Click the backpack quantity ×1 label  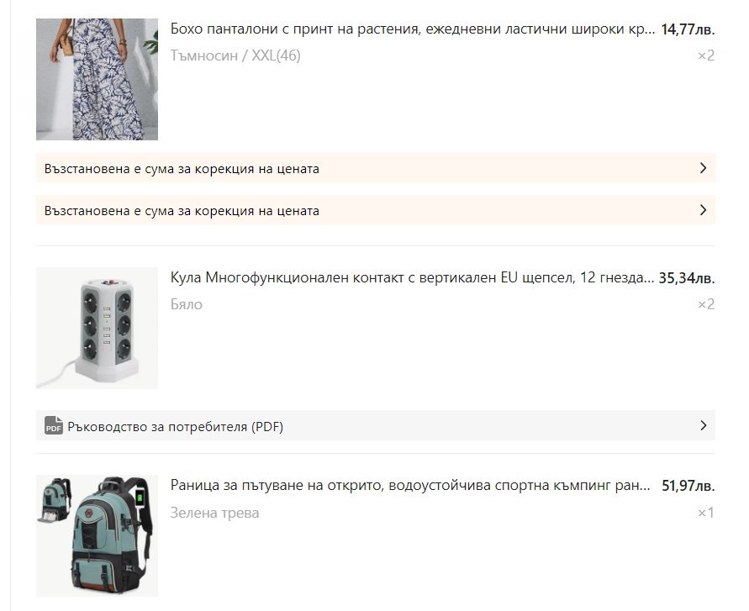(706, 513)
